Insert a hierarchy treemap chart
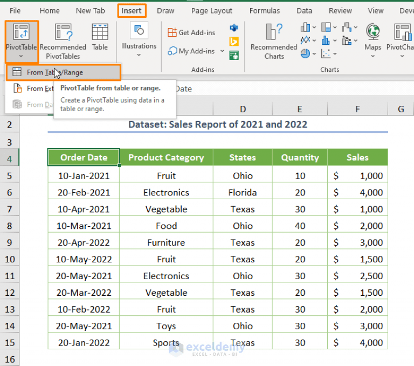This screenshot has width=414, height=366. click(x=326, y=27)
